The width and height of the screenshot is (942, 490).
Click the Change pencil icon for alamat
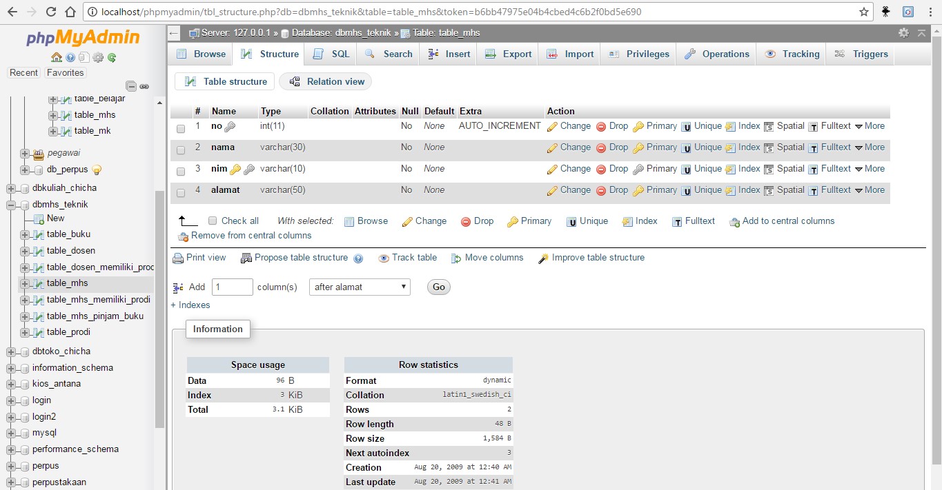(552, 190)
